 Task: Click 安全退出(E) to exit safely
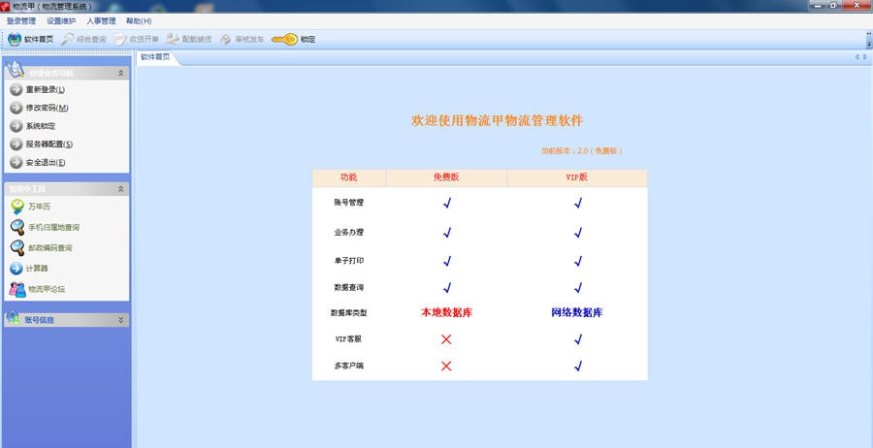(x=37, y=163)
